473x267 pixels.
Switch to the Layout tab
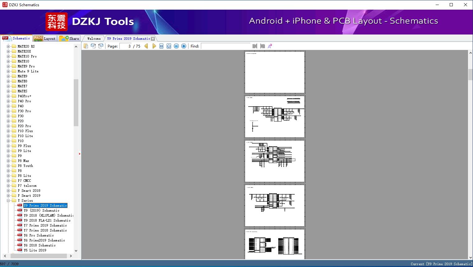point(44,39)
